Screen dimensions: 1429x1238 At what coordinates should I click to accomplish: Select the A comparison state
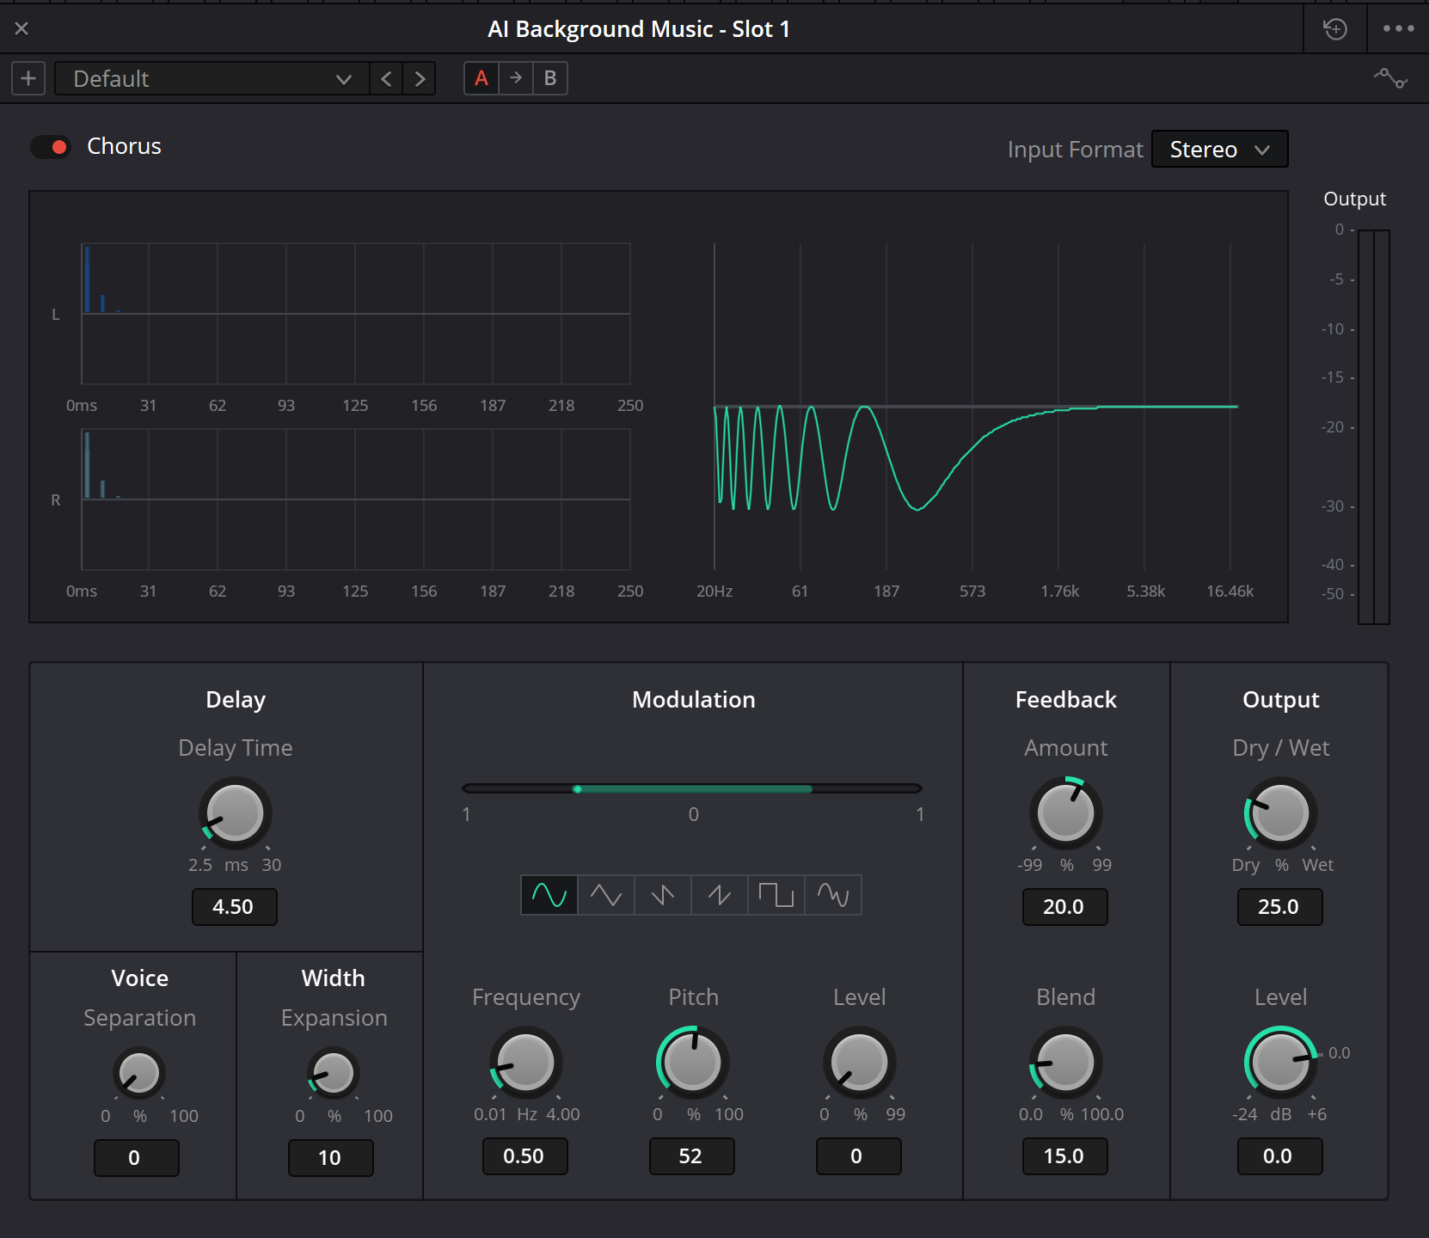tap(481, 78)
